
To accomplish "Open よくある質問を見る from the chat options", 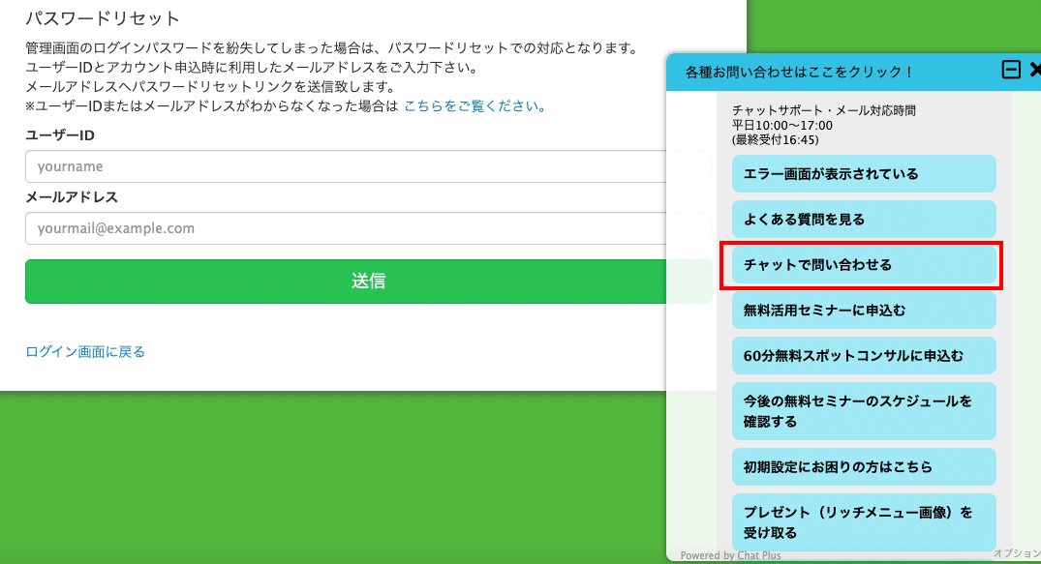I will (x=863, y=219).
